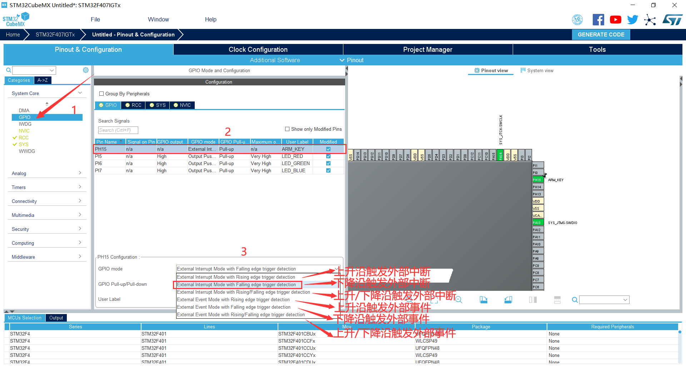Rotate the chip view counter-clockwise
Viewport: 686px width, 368px height.
[x=508, y=300]
